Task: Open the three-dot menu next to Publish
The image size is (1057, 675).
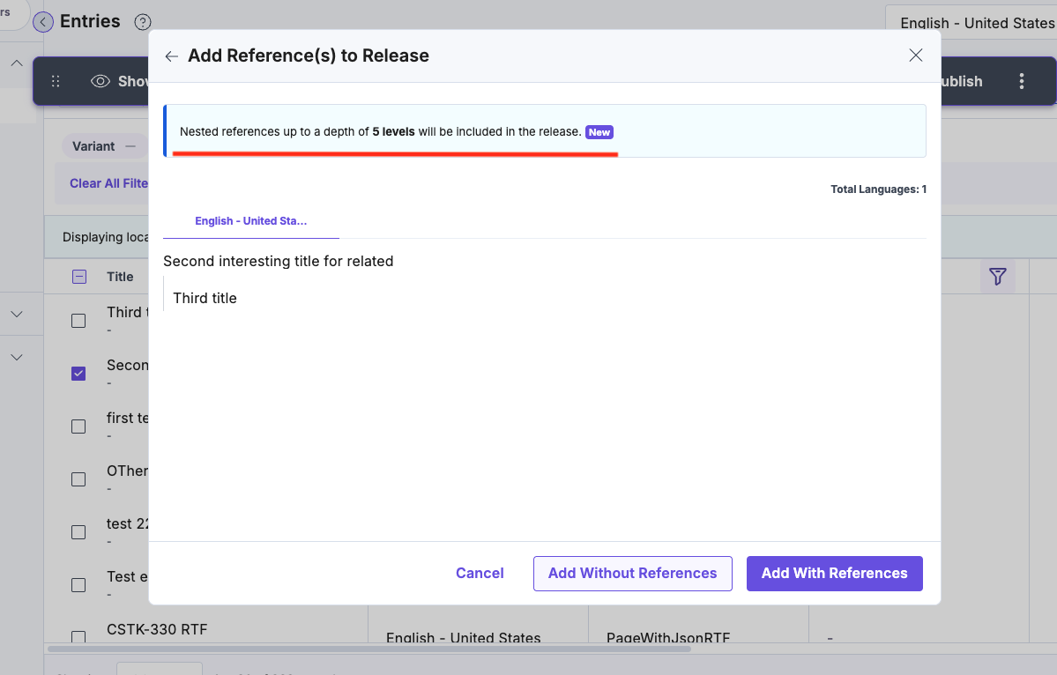Action: [1021, 80]
